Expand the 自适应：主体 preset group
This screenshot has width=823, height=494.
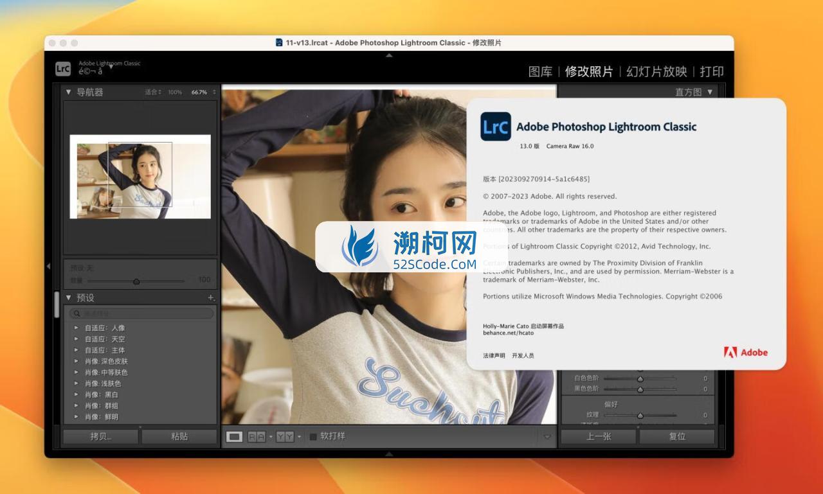coord(76,350)
